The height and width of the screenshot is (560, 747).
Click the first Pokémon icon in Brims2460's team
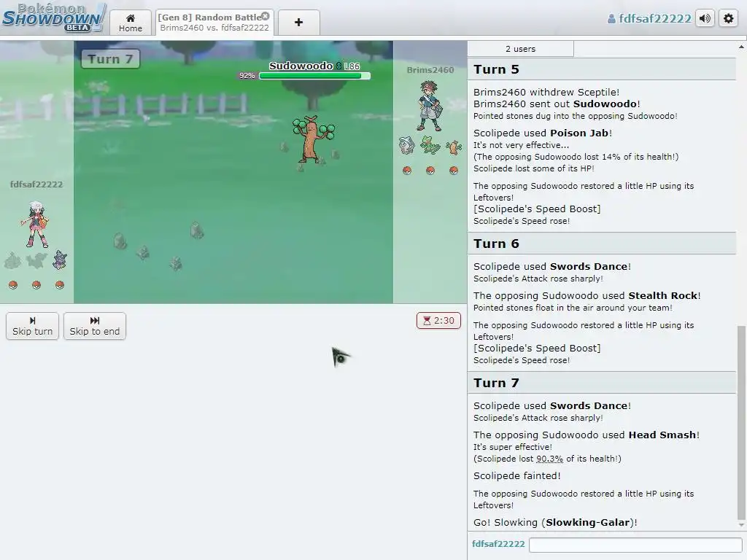click(406, 146)
